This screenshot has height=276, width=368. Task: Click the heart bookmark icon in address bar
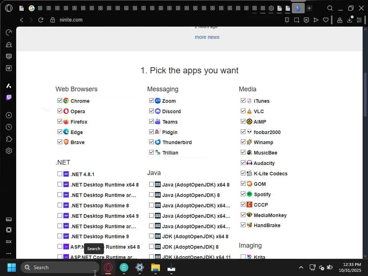point(326,20)
